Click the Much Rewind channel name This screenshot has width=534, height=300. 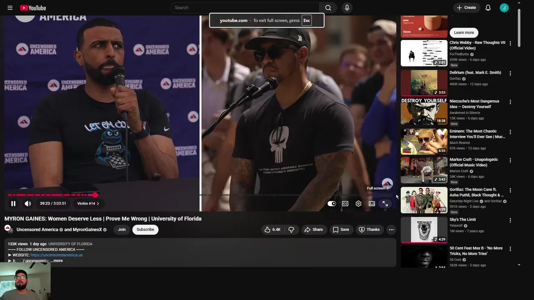459,143
